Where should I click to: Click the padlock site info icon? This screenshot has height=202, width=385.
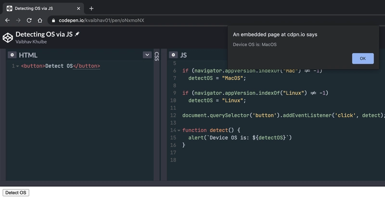pyautogui.click(x=53, y=20)
